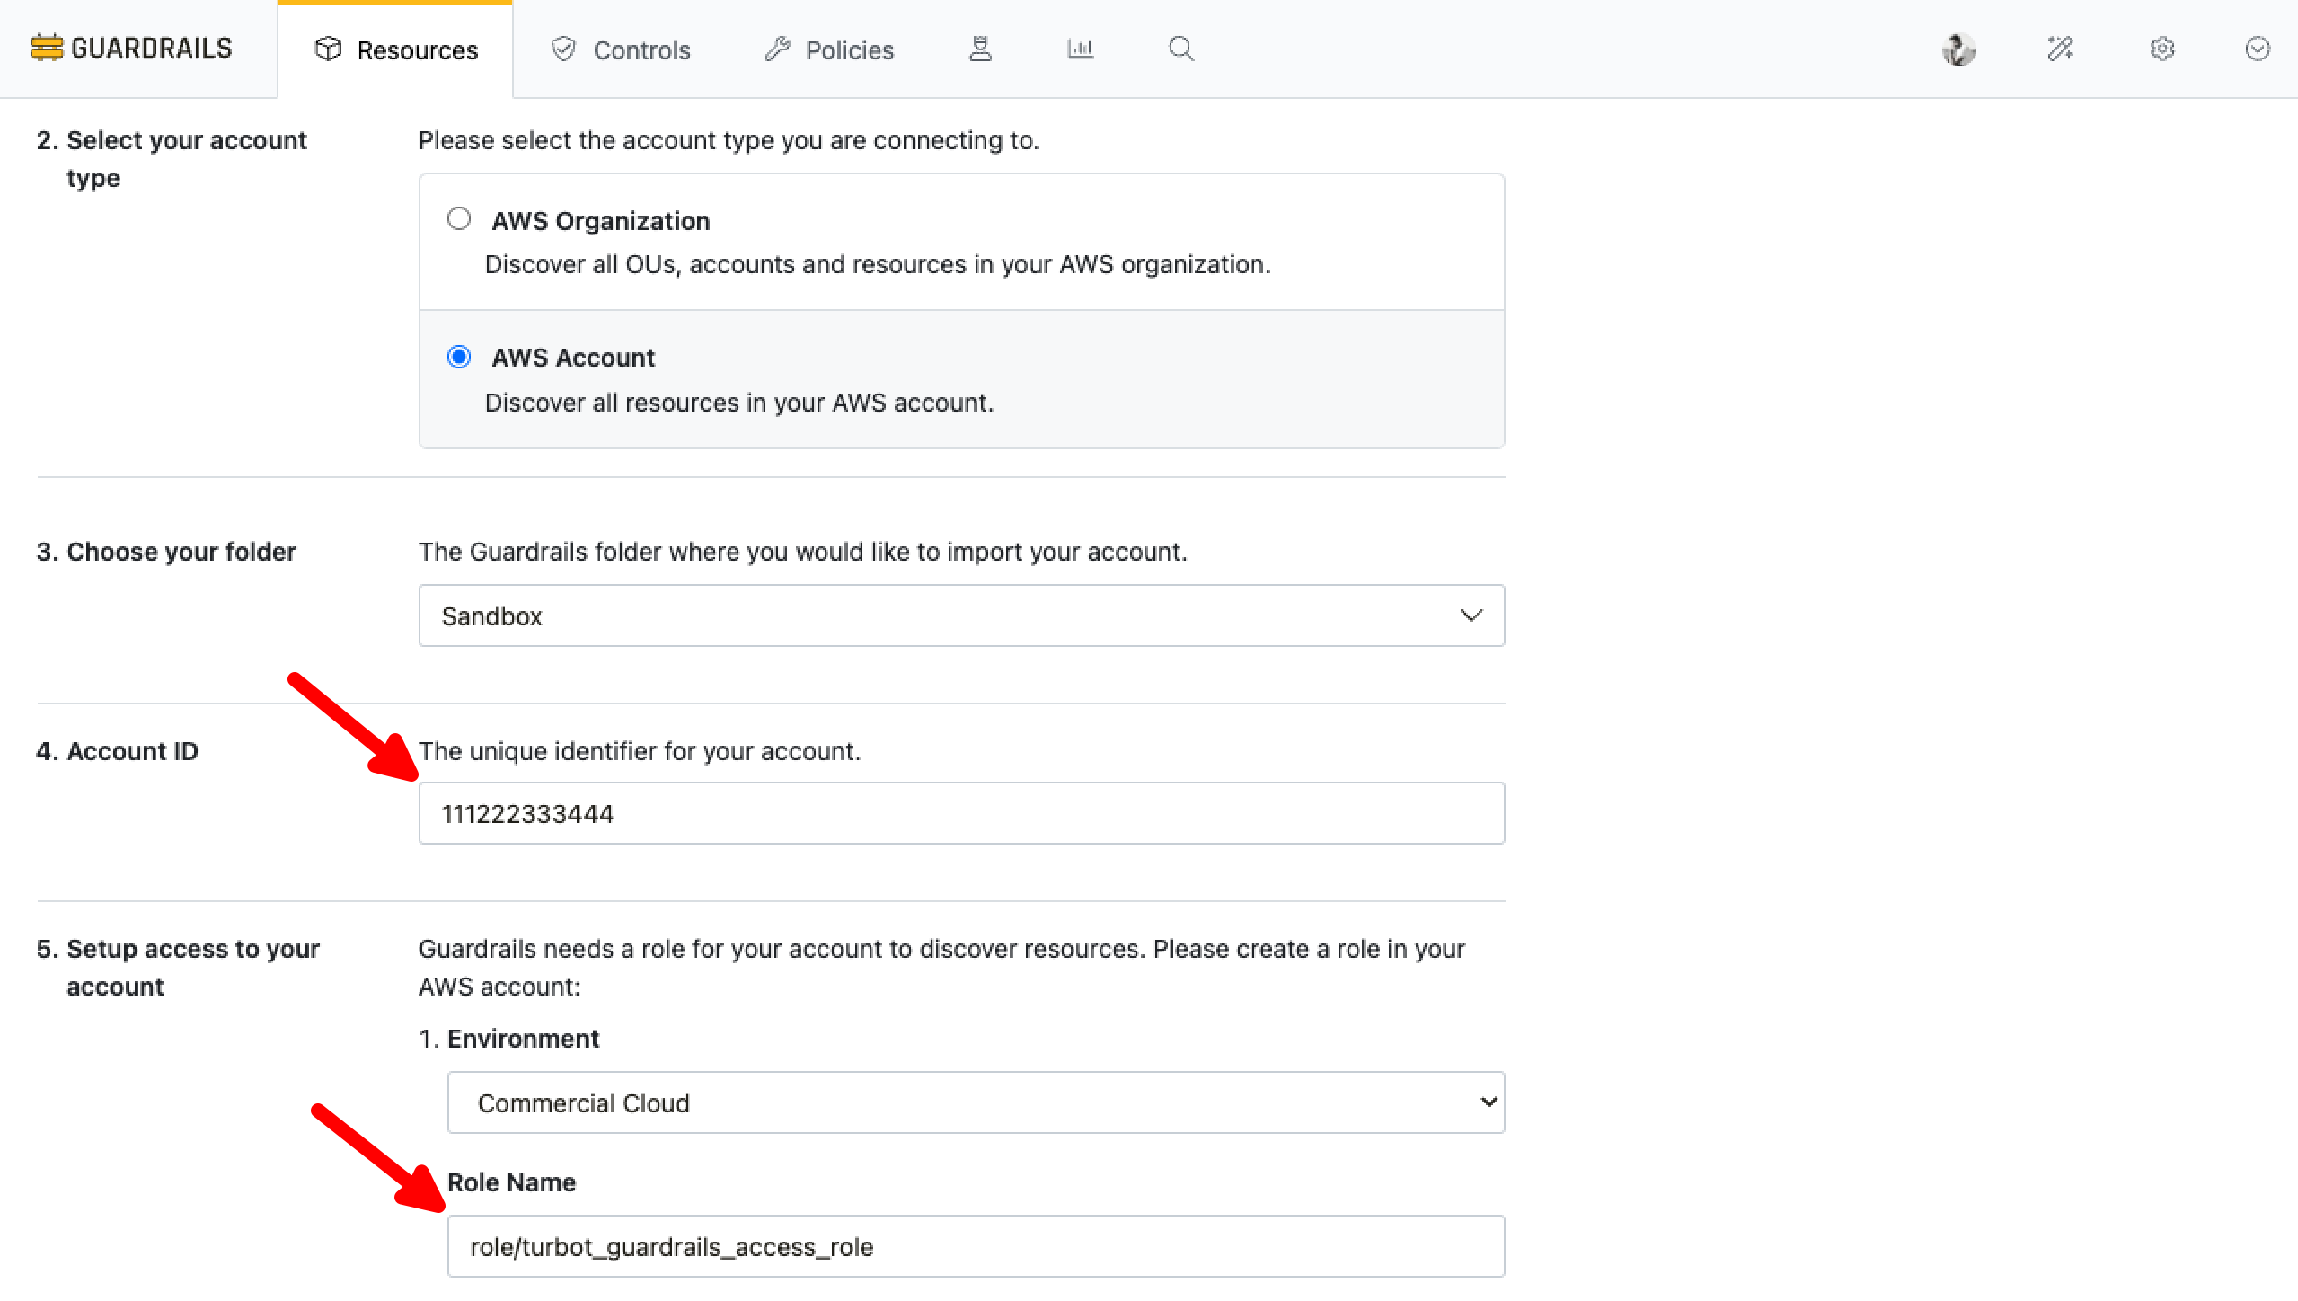Click the Role Name input field
Image resolution: width=2298 pixels, height=1301 pixels.
pyautogui.click(x=976, y=1246)
